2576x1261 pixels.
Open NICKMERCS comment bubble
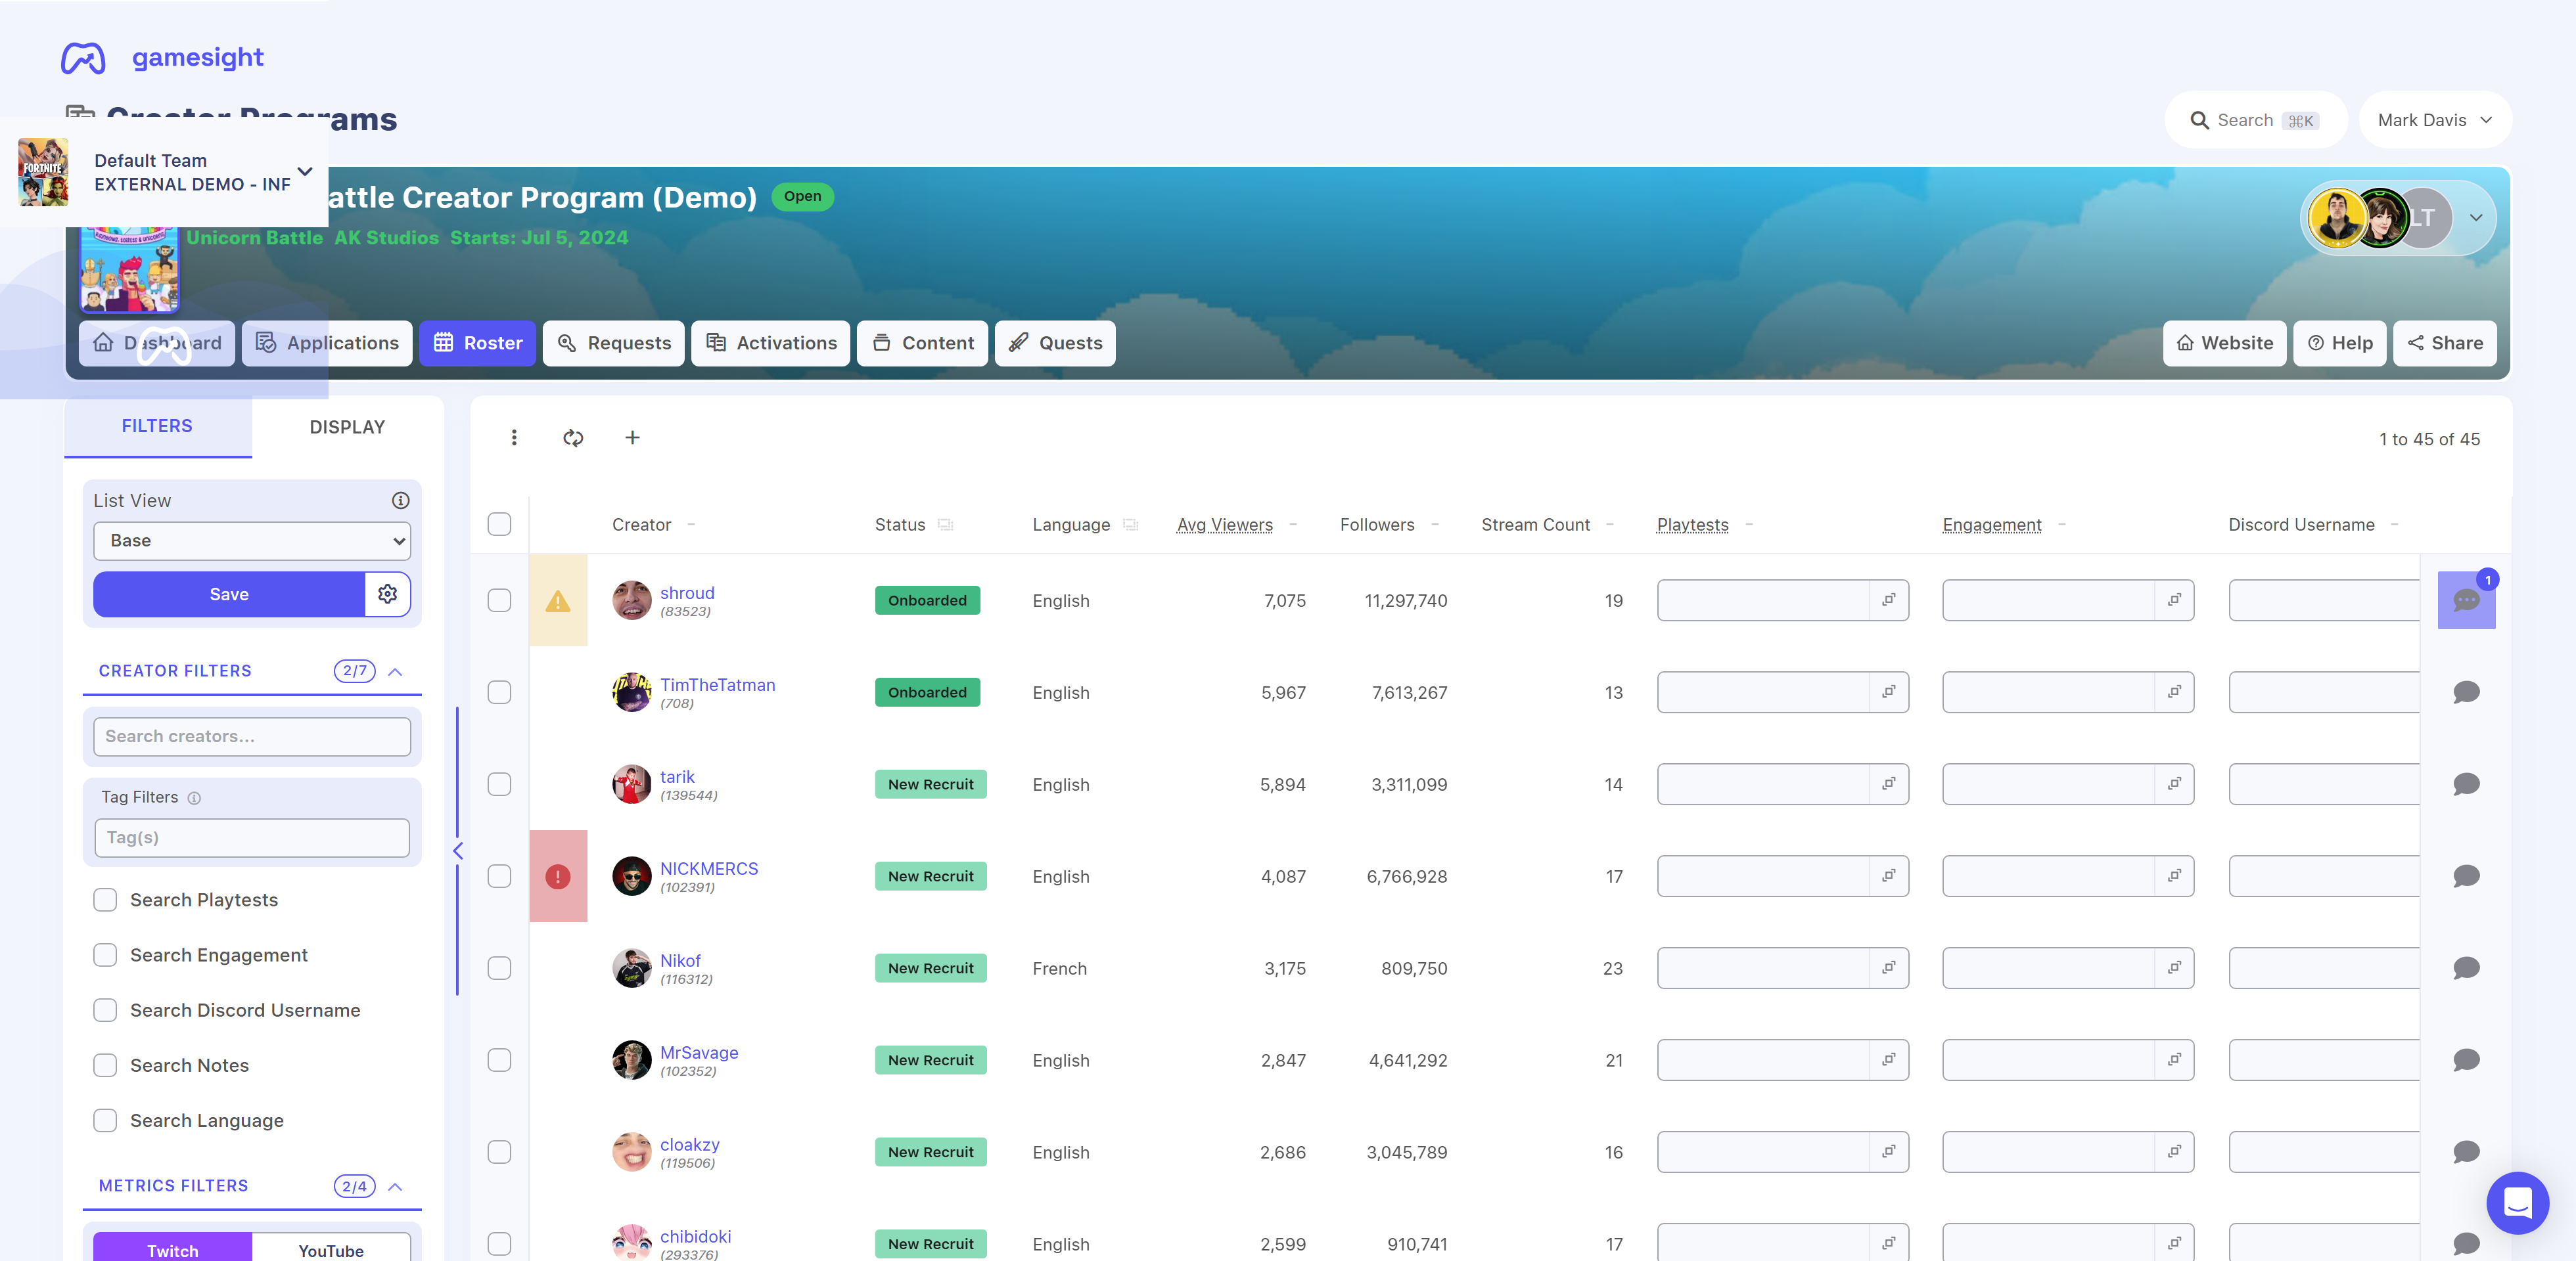2466,876
